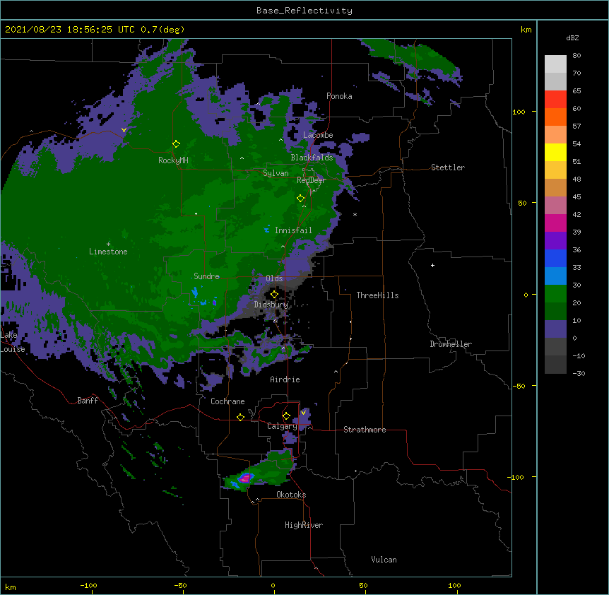Viewport: 609px width, 595px height.
Task: Click the asterisk marker above Limestone label
Action: pos(108,244)
